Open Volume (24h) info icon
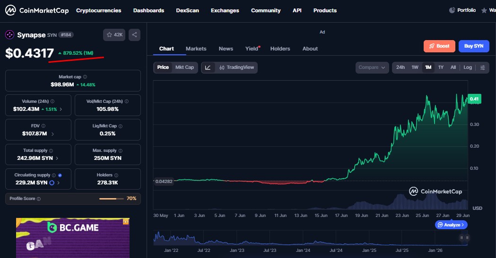This screenshot has width=496, height=258. point(52,101)
